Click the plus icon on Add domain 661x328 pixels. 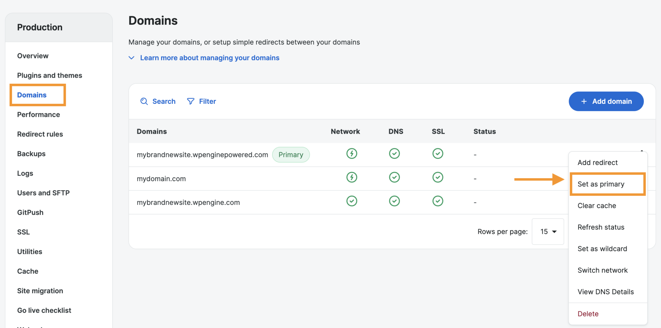pyautogui.click(x=584, y=101)
